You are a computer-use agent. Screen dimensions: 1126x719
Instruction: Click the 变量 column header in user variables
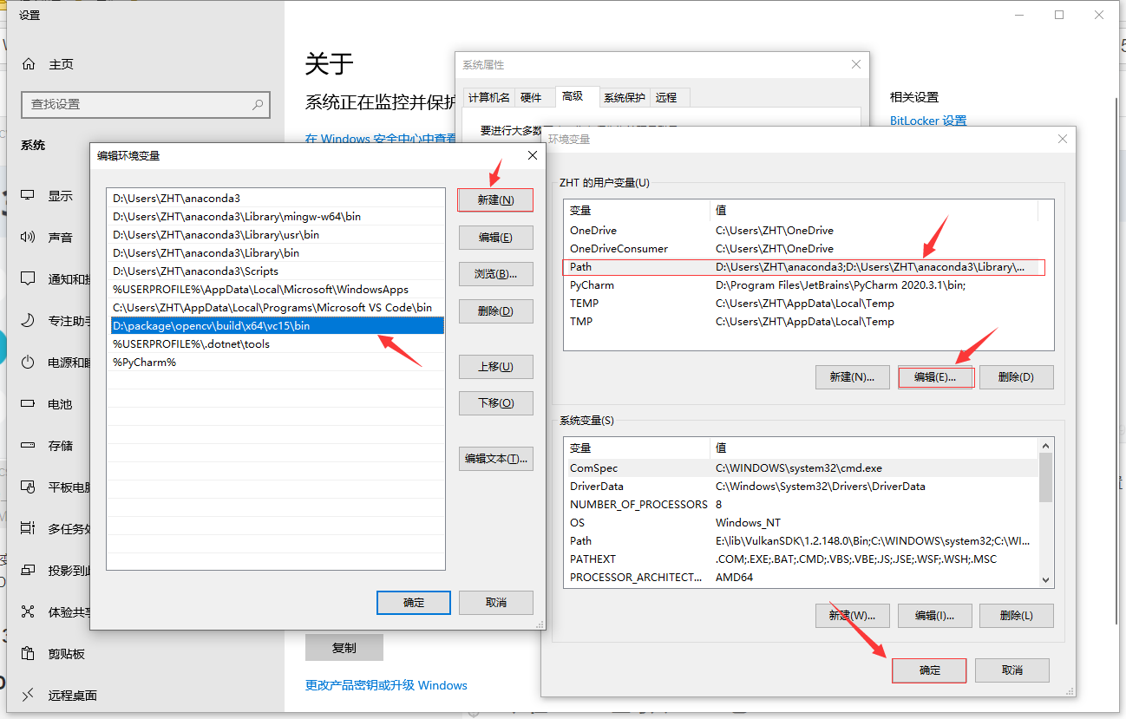(x=637, y=210)
